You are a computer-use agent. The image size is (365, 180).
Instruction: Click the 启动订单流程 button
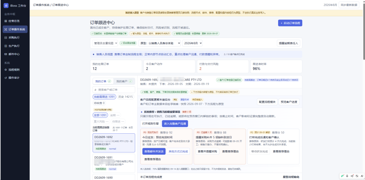pos(290,23)
